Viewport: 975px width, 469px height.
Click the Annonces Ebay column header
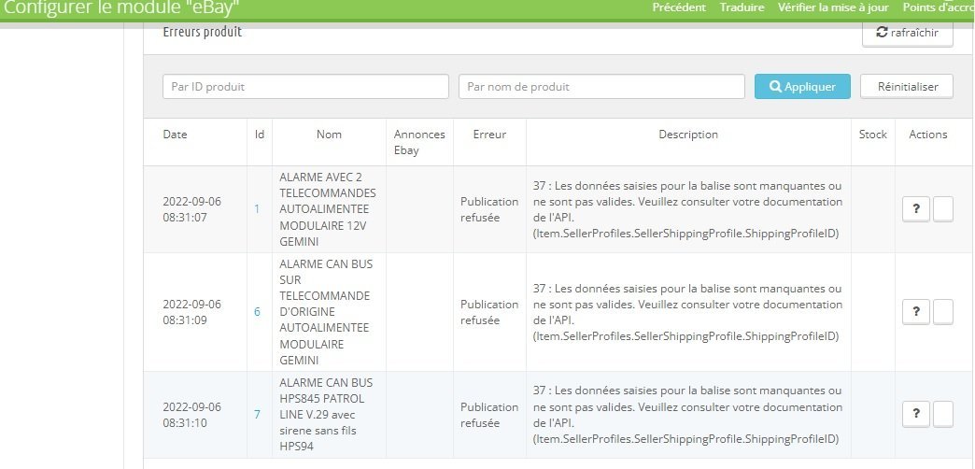[x=419, y=142]
